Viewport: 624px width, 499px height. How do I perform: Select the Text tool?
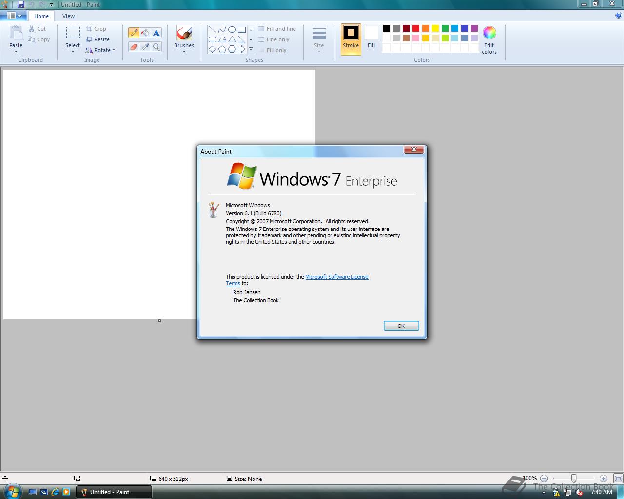point(156,33)
